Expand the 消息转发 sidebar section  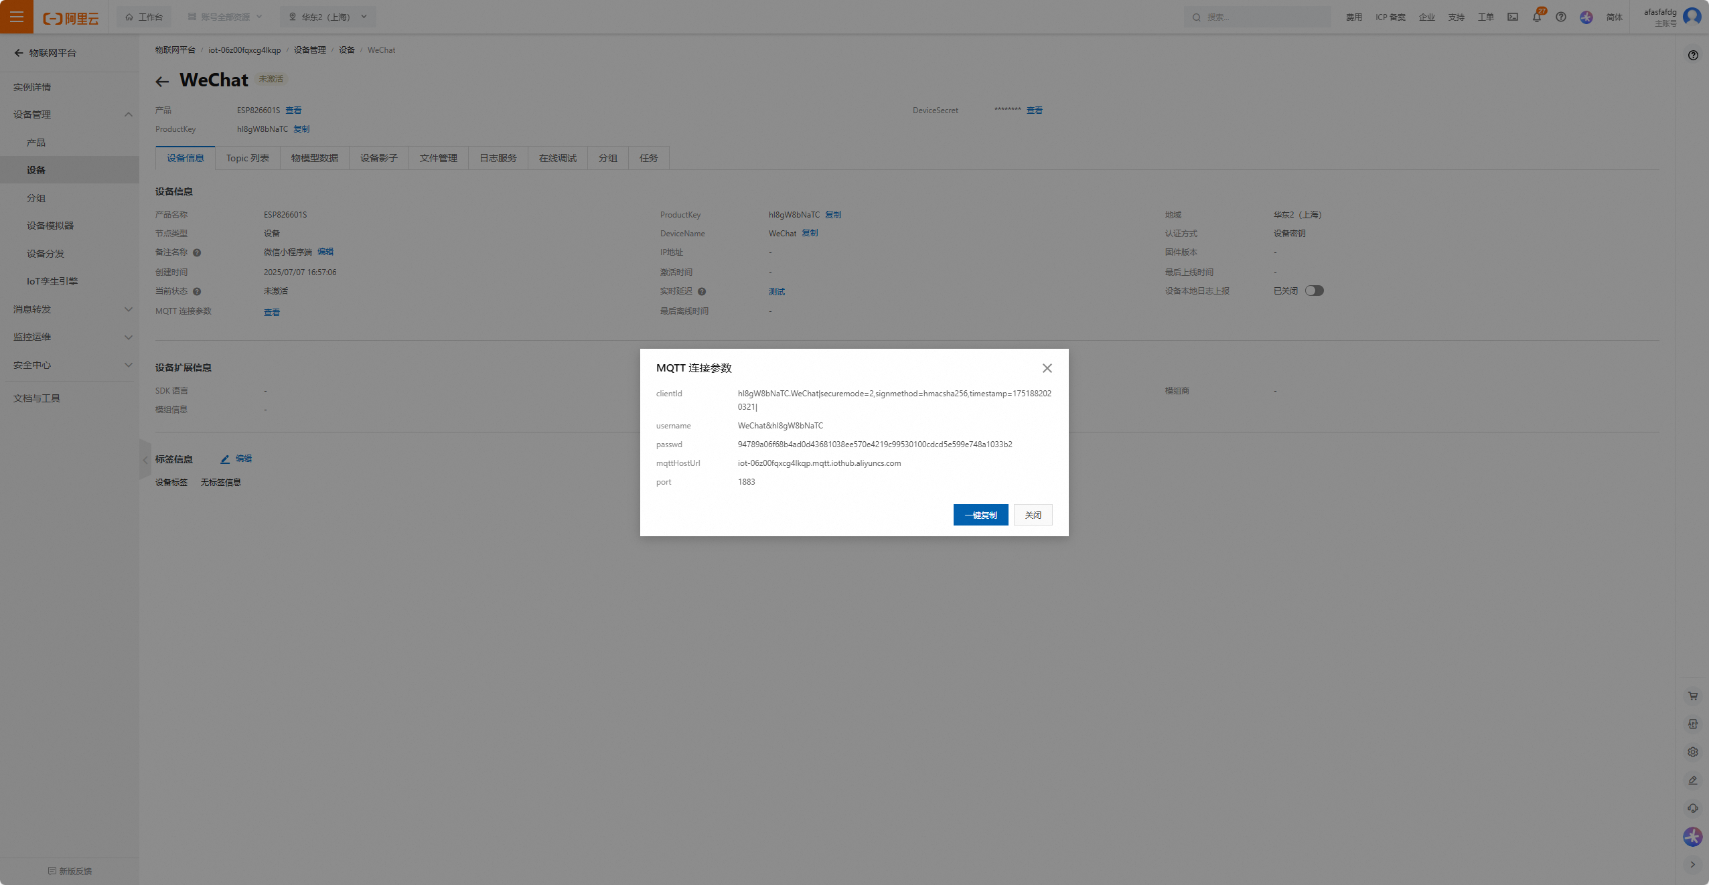[128, 309]
